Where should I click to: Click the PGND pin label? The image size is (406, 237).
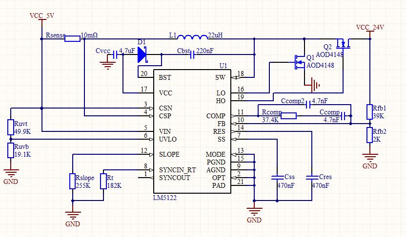click(216, 162)
